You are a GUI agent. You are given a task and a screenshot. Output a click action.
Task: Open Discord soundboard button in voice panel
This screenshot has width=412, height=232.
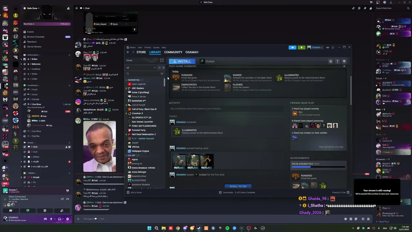tap(62, 210)
